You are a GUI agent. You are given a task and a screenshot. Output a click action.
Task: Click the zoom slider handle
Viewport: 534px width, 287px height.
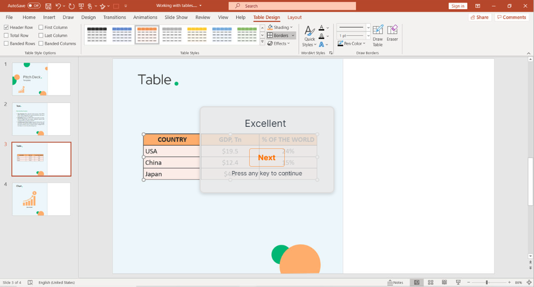(x=487, y=282)
